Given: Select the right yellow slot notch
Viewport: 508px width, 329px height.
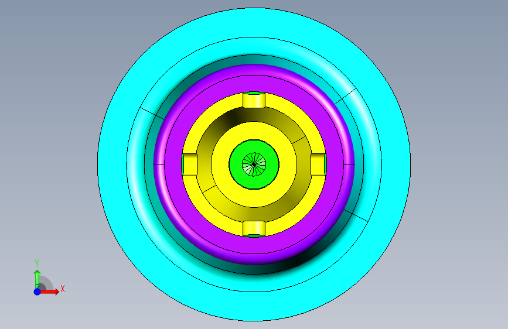Looking at the screenshot, I should 318,164.
